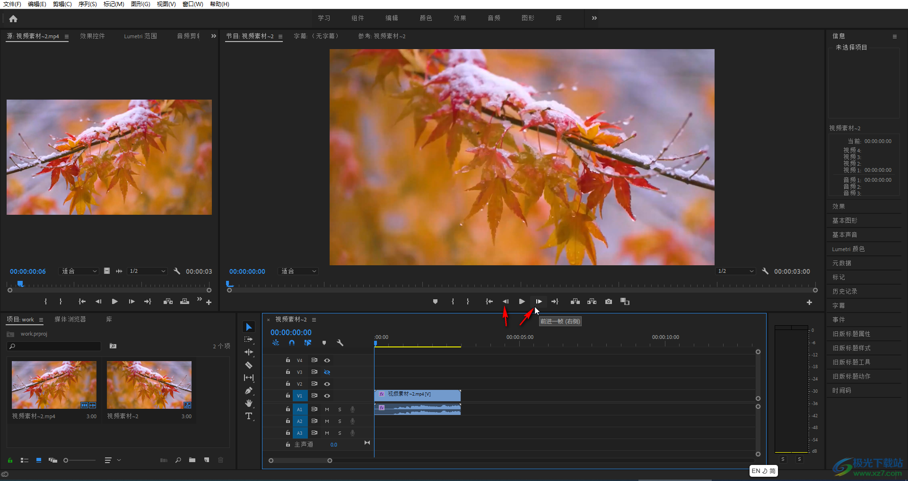Mark Out point in program monitor
Viewport: 908px width, 481px height.
click(x=468, y=302)
